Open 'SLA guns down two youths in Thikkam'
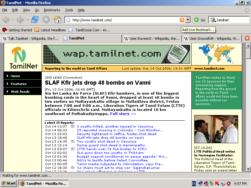Screen dimensions: 251x188 pos(110,153)
